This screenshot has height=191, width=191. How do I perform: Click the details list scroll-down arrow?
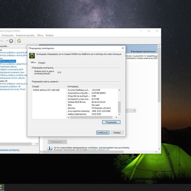click(x=119, y=114)
